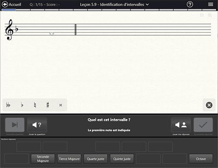Click the "La première note est indiquée" hint
Image resolution: width=218 pixels, height=168 pixels.
coord(109,130)
